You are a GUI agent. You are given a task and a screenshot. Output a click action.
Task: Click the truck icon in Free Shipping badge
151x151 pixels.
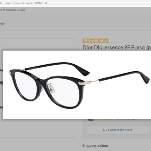click(x=85, y=41)
